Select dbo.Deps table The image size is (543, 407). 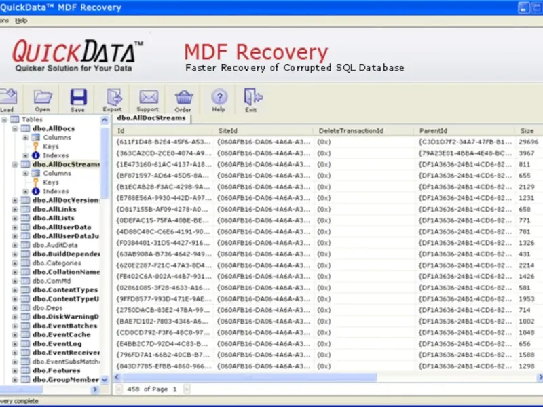[48, 308]
